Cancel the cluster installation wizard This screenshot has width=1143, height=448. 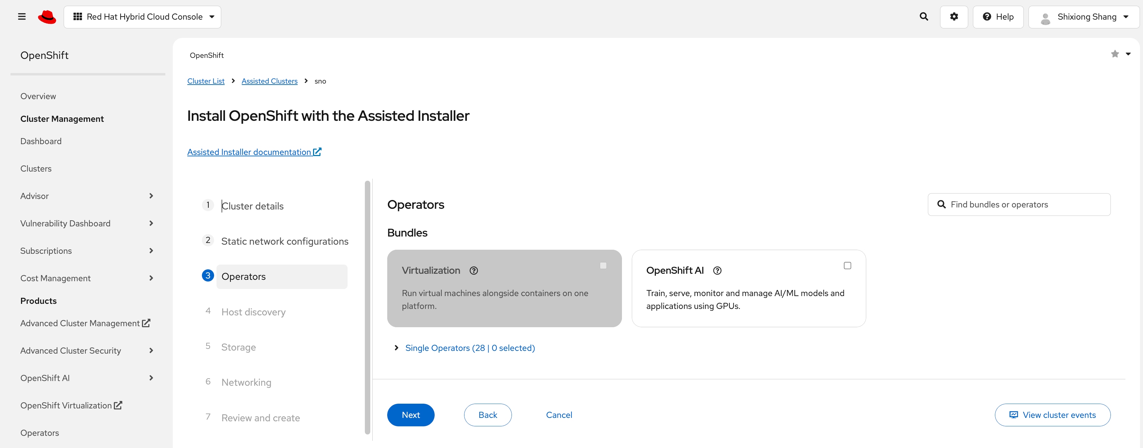point(559,415)
